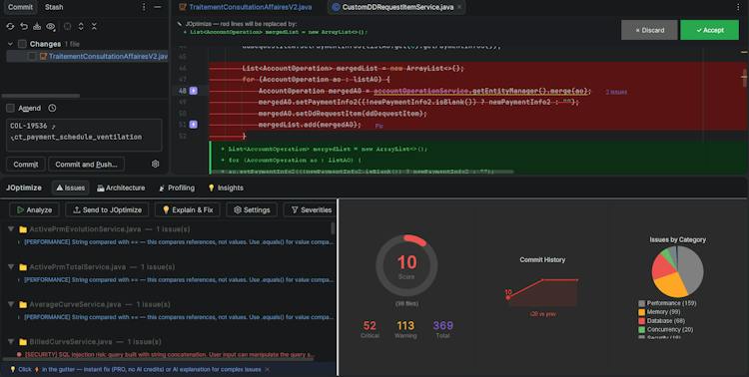Open the Profiling tab in JOptimize

pyautogui.click(x=176, y=188)
